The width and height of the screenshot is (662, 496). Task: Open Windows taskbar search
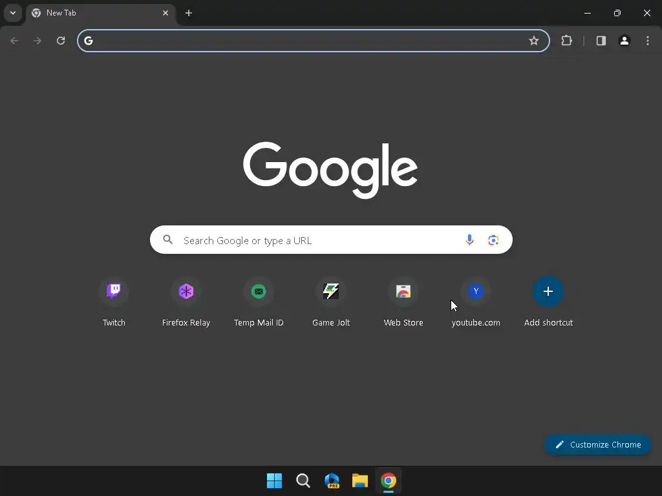tap(303, 480)
